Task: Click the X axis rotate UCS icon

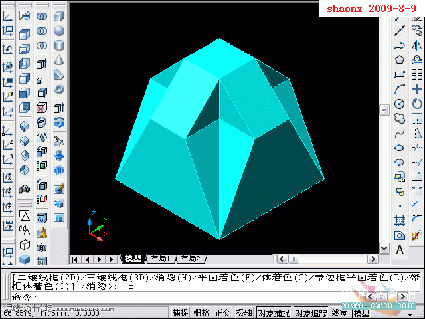Action: pos(7,177)
